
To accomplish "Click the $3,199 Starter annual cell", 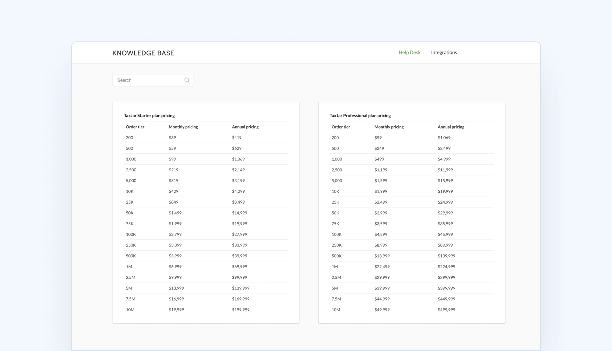I will 238,181.
